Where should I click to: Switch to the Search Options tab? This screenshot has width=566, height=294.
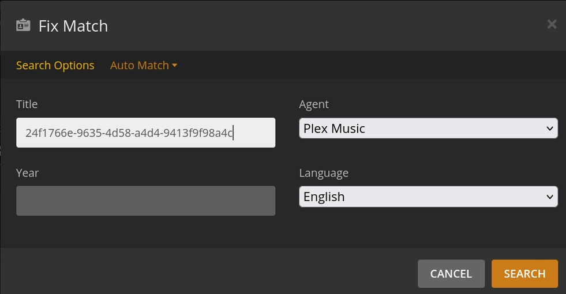(x=55, y=66)
